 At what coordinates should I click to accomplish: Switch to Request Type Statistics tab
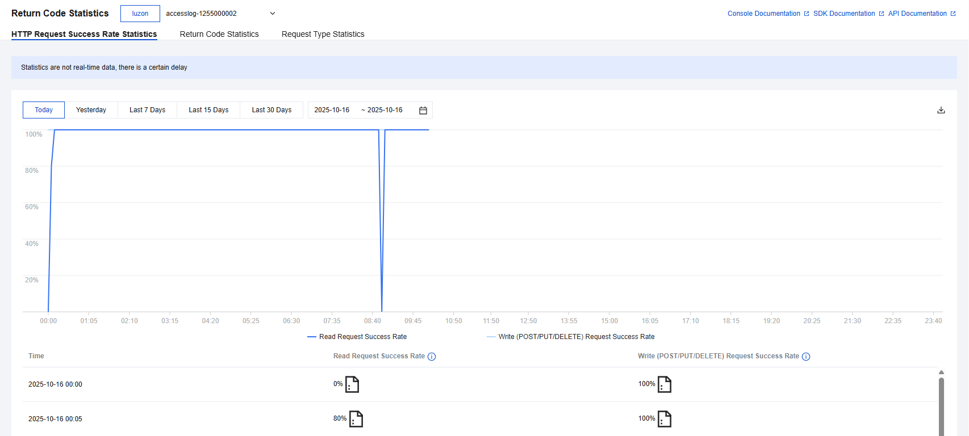pos(323,34)
